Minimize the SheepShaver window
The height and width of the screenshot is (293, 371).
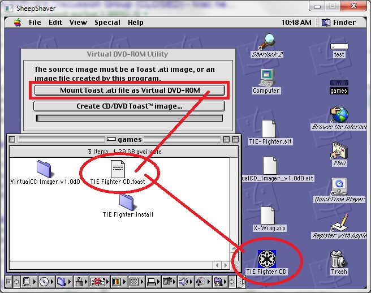pos(317,6)
